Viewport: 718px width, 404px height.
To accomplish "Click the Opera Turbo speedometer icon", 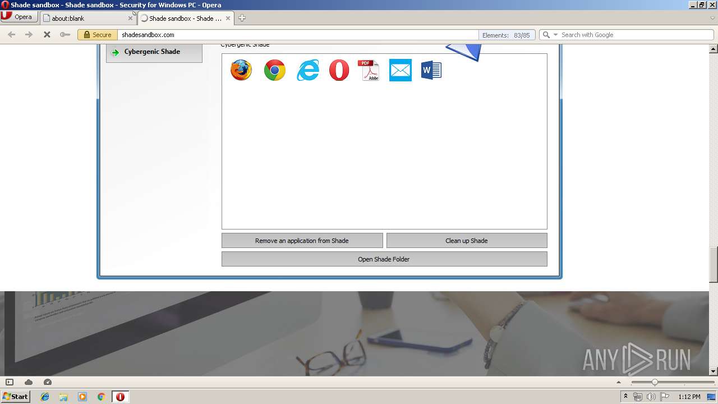I will pos(48,382).
